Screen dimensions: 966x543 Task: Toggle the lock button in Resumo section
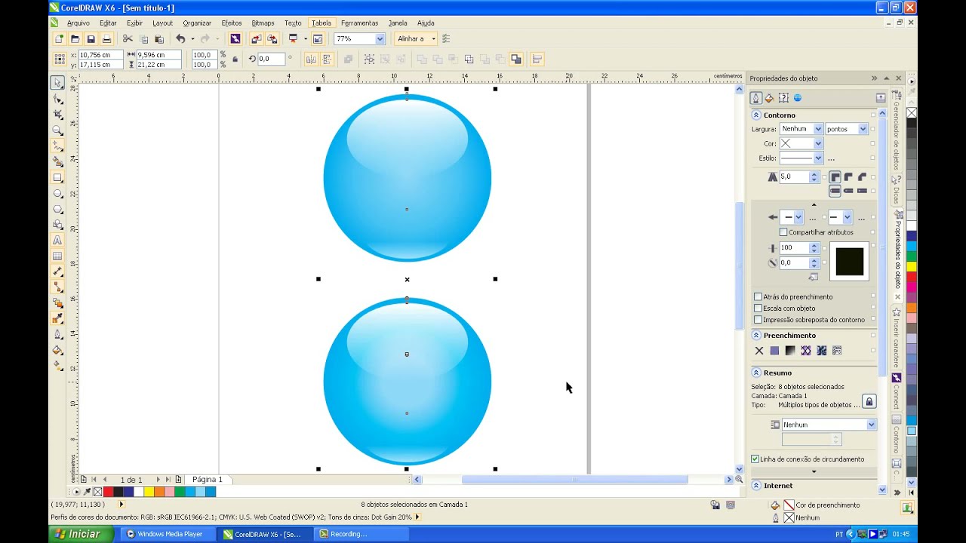pos(869,402)
